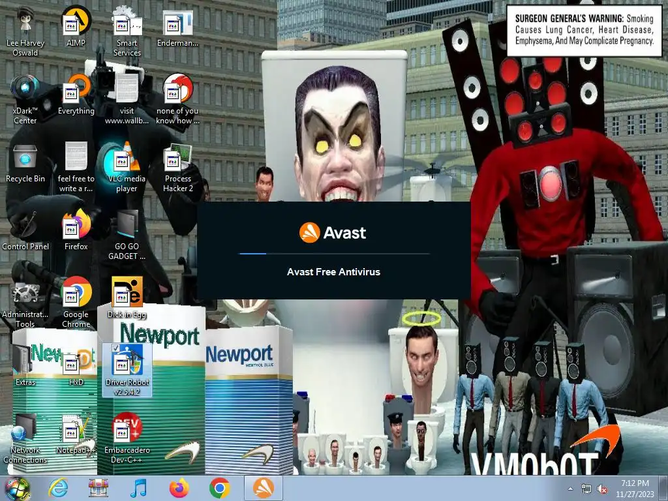Launch the AIMP desktop shortcut
This screenshot has height=501, width=668.
coord(76,26)
